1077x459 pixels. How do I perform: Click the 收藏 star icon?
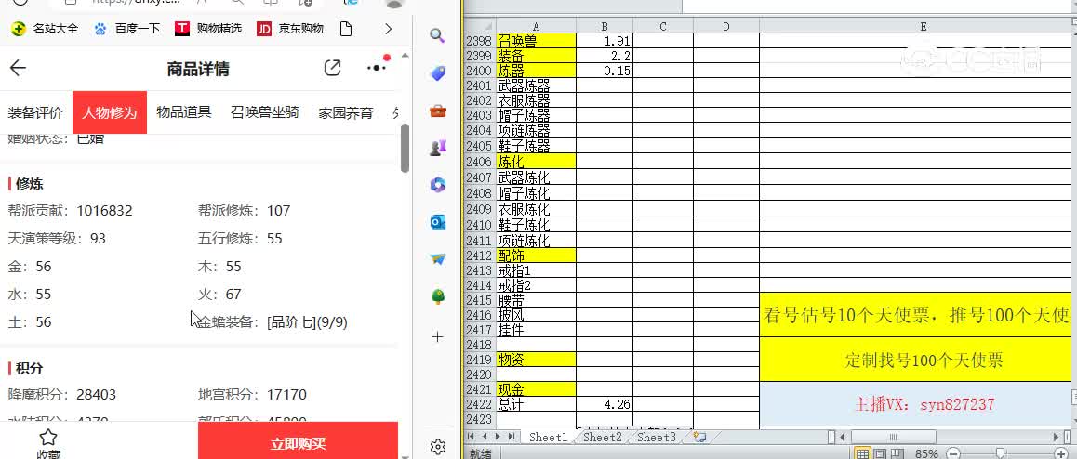coord(47,438)
